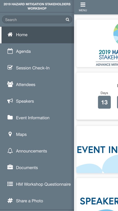118x211 pixels.
Task: Click the Attendees people icon
Action: tap(10, 84)
